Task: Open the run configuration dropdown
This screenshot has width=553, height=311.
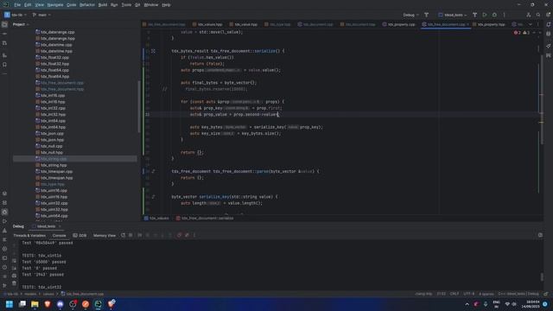Action: click(x=453, y=15)
